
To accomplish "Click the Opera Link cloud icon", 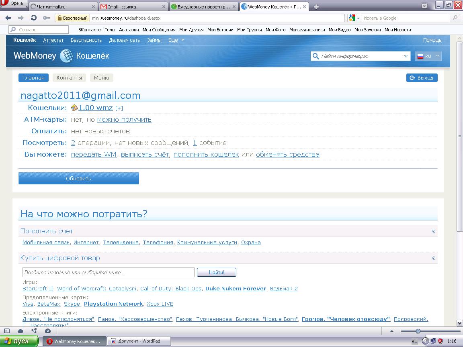I will pos(20,331).
